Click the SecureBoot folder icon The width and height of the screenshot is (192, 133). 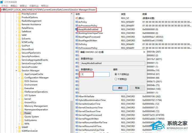(x=19, y=49)
